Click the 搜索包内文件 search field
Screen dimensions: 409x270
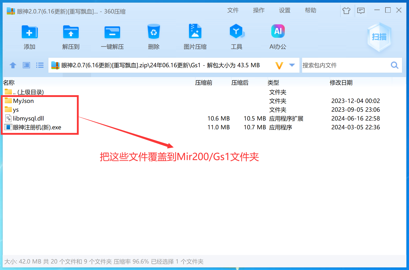(x=346, y=65)
